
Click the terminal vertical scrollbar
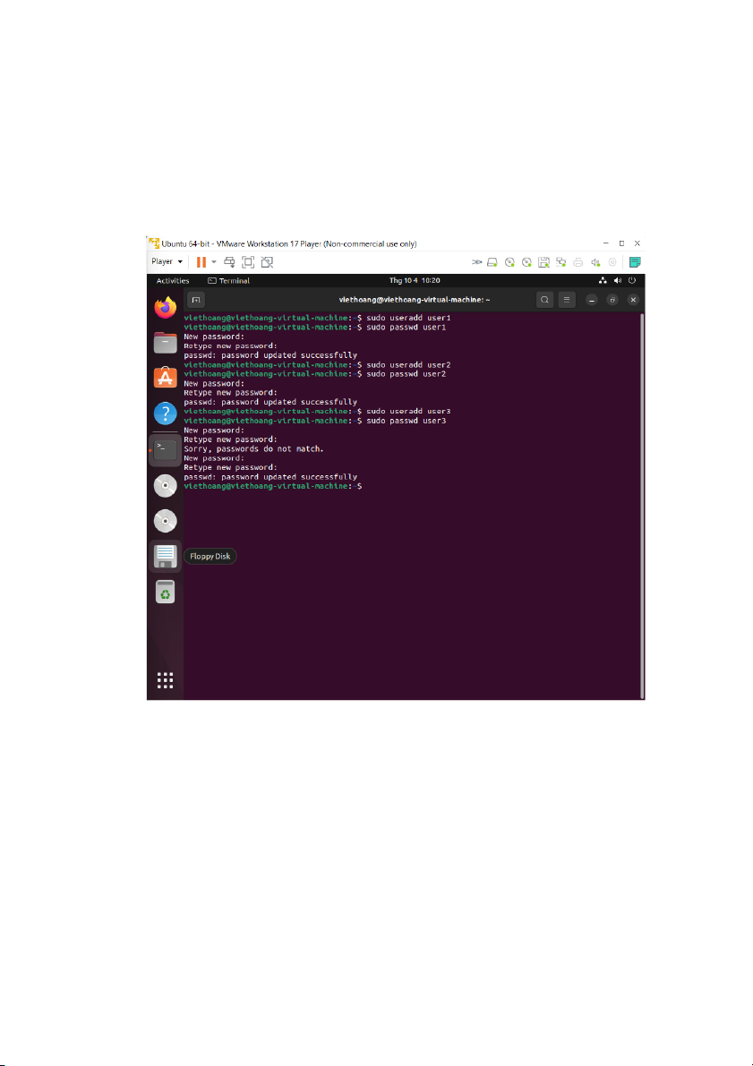point(642,505)
